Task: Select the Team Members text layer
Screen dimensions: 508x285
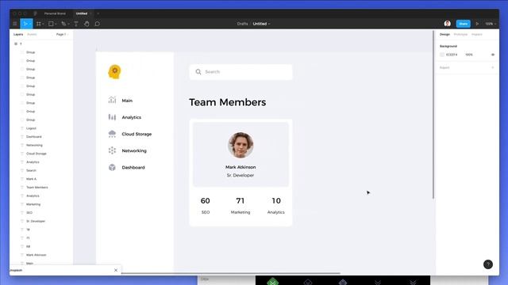Action: [37, 188]
